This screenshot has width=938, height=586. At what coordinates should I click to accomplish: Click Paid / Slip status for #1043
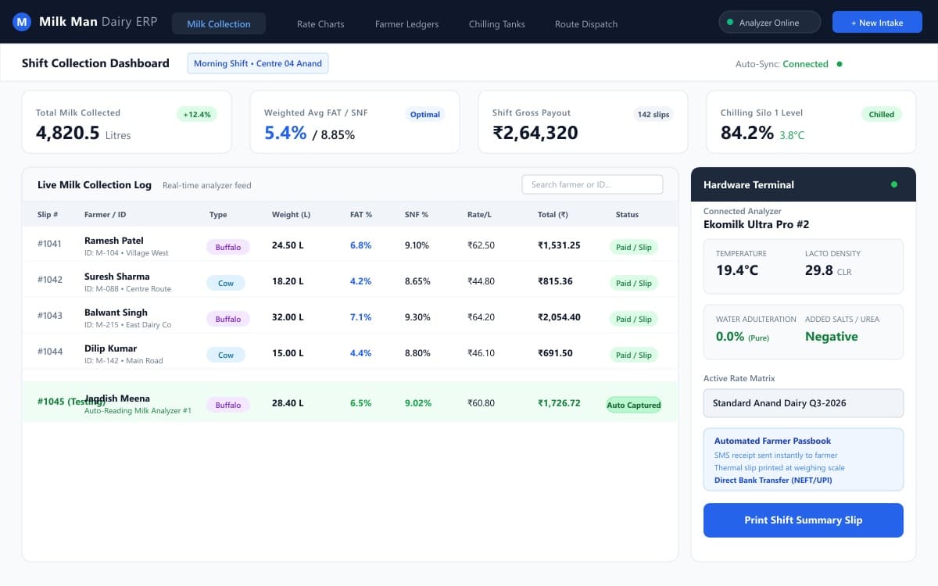coord(633,319)
